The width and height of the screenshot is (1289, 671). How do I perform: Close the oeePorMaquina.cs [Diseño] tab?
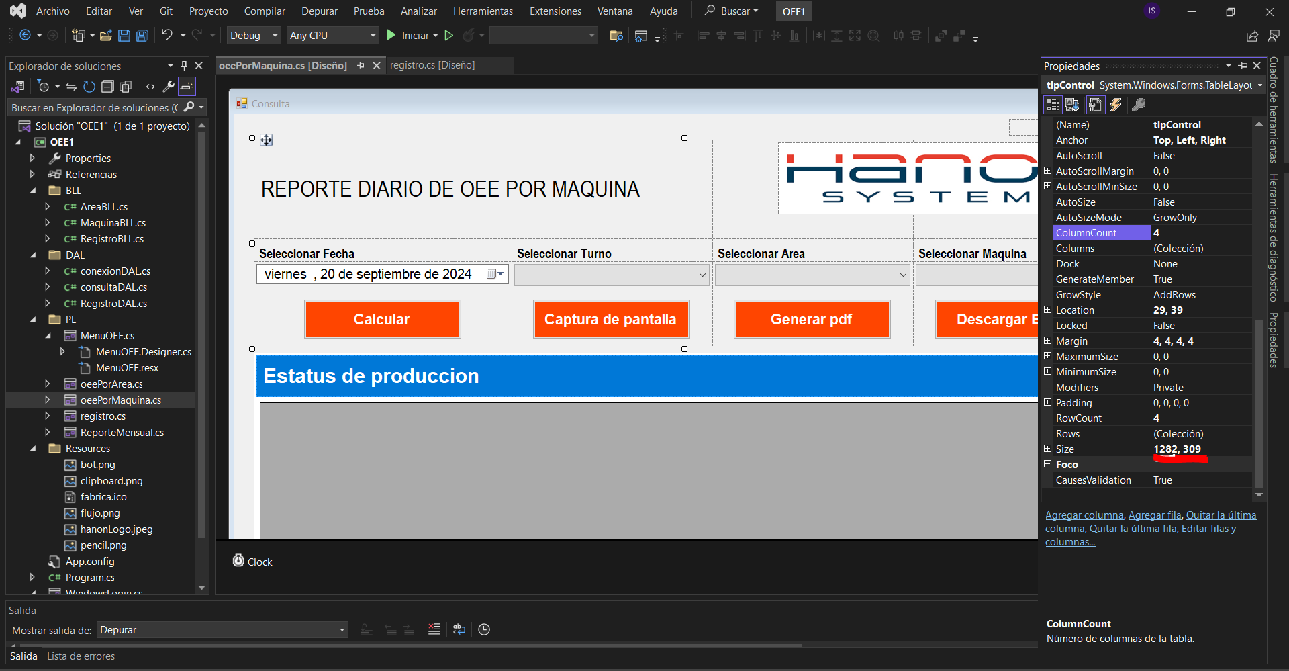[x=377, y=66]
